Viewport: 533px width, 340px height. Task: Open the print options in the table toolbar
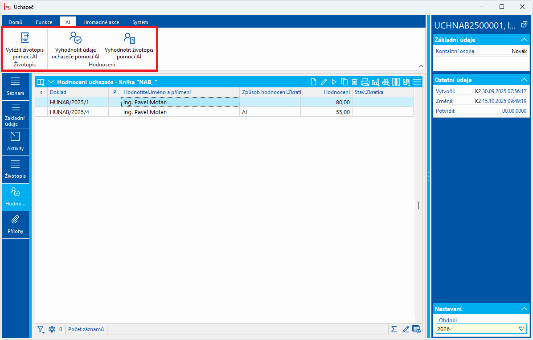(365, 82)
